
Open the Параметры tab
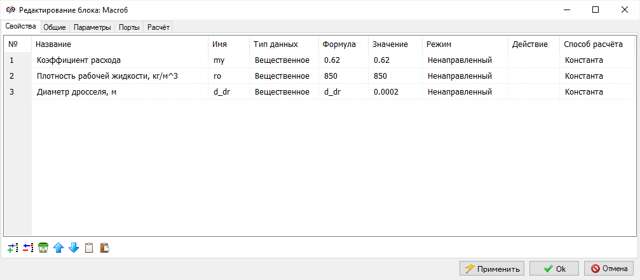click(x=92, y=27)
